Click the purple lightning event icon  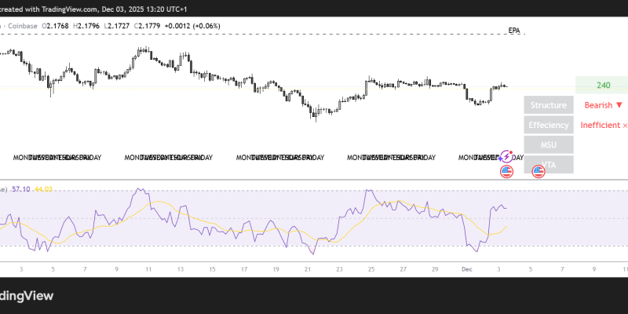click(x=506, y=157)
